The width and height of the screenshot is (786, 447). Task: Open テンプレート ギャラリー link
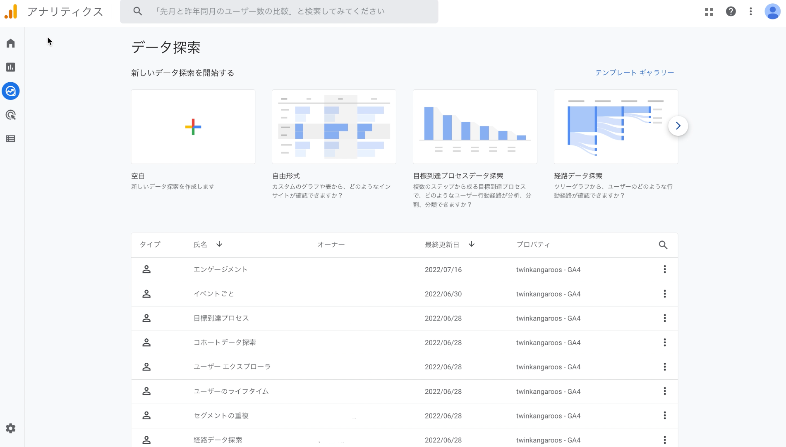(x=635, y=73)
